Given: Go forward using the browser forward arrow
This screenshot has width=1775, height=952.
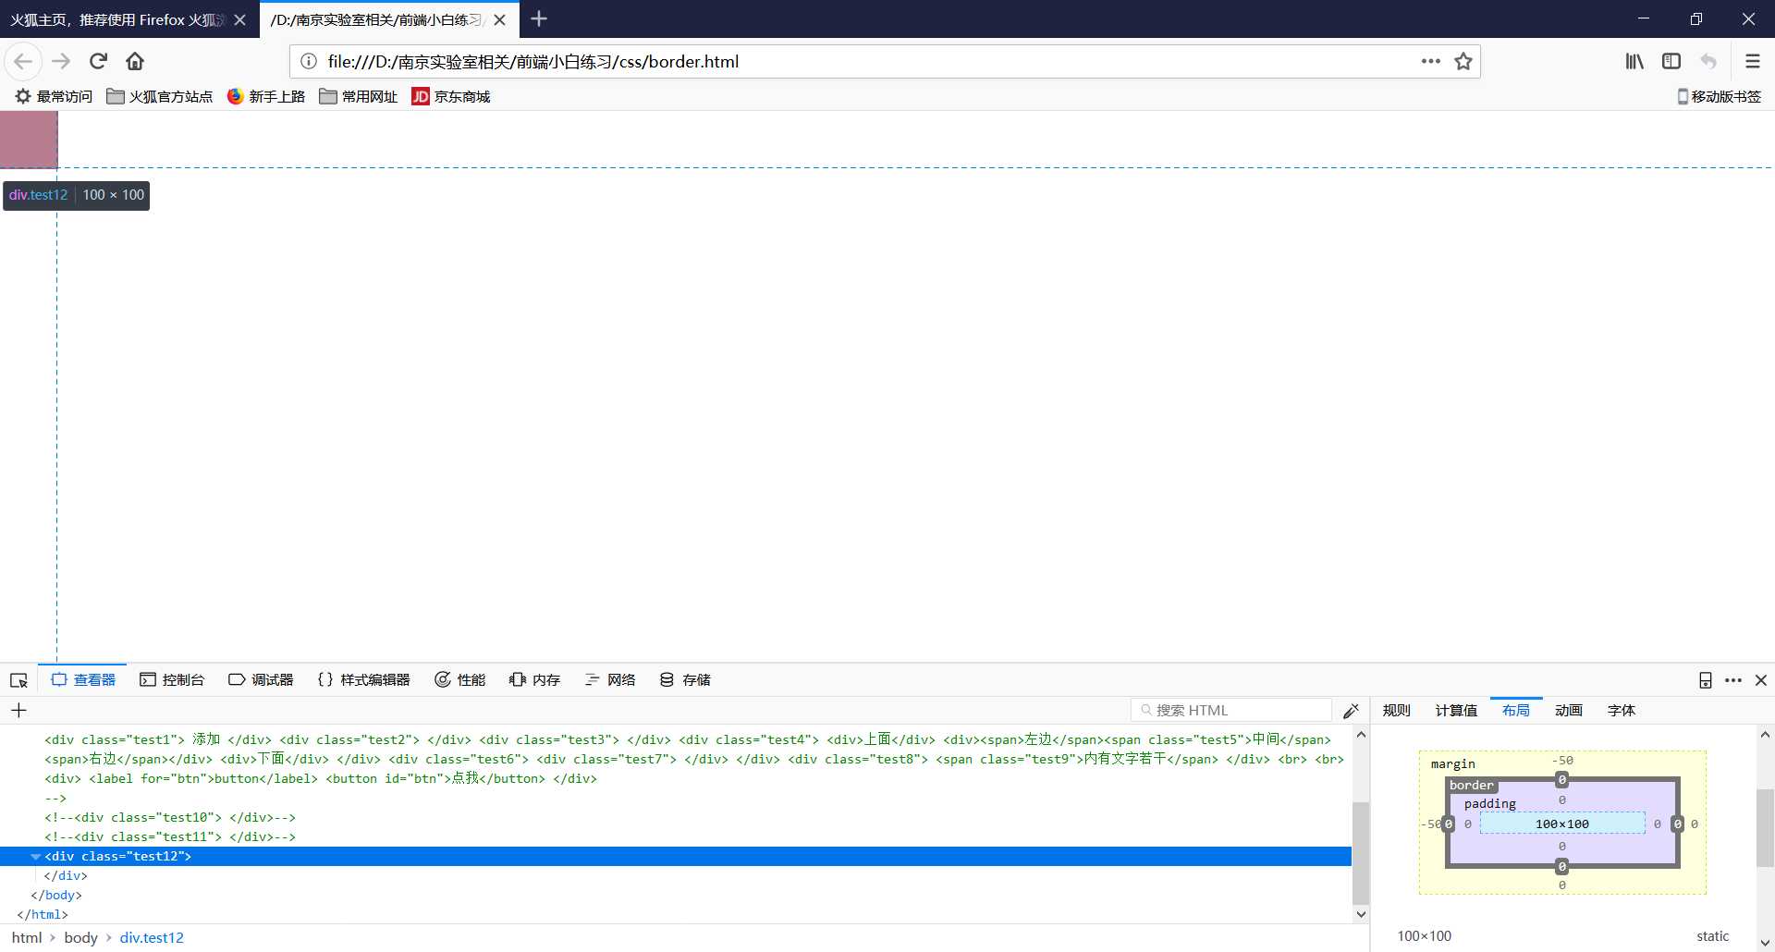Looking at the screenshot, I should click(61, 61).
